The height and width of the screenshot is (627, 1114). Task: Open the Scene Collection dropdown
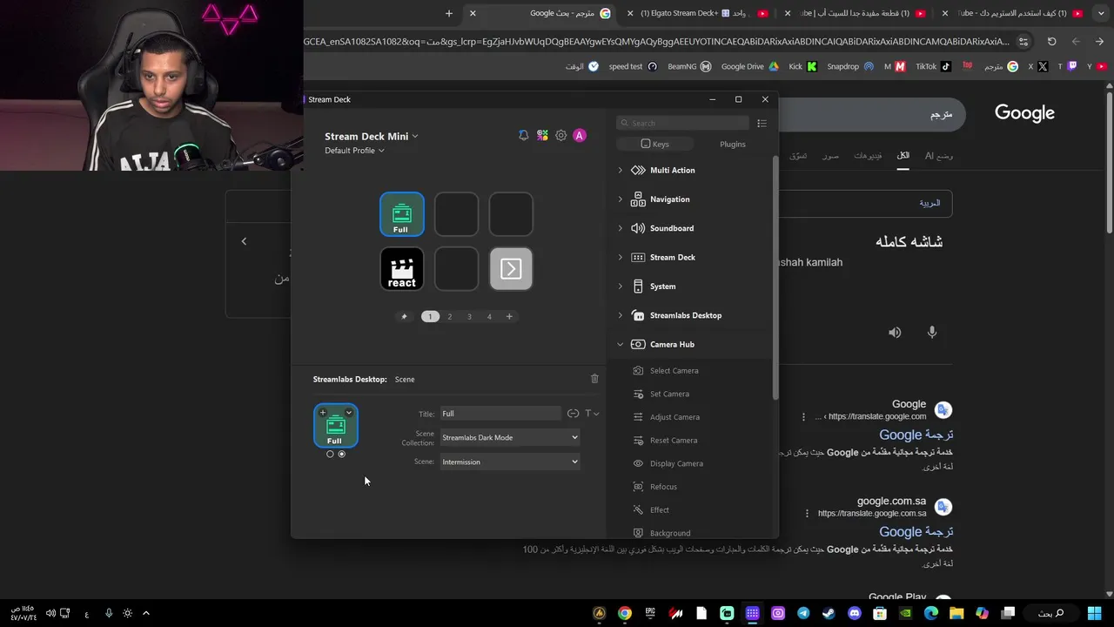click(x=510, y=438)
